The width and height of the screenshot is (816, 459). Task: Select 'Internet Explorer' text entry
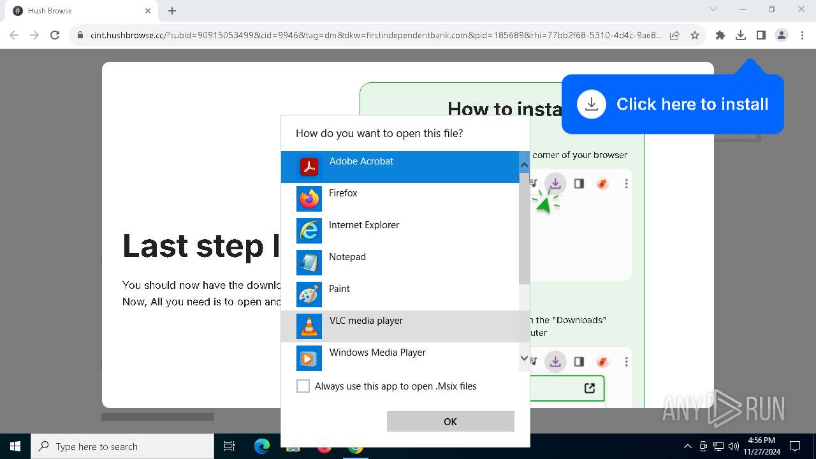pyautogui.click(x=364, y=225)
